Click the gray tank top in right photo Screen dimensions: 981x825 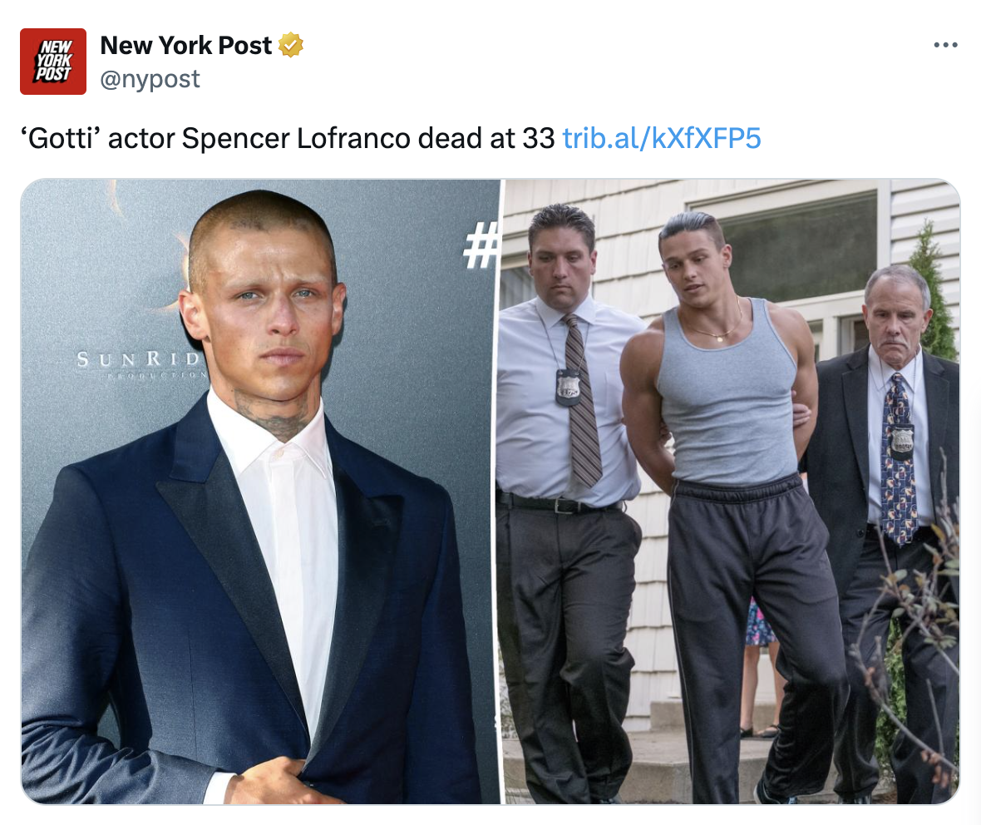click(727, 401)
